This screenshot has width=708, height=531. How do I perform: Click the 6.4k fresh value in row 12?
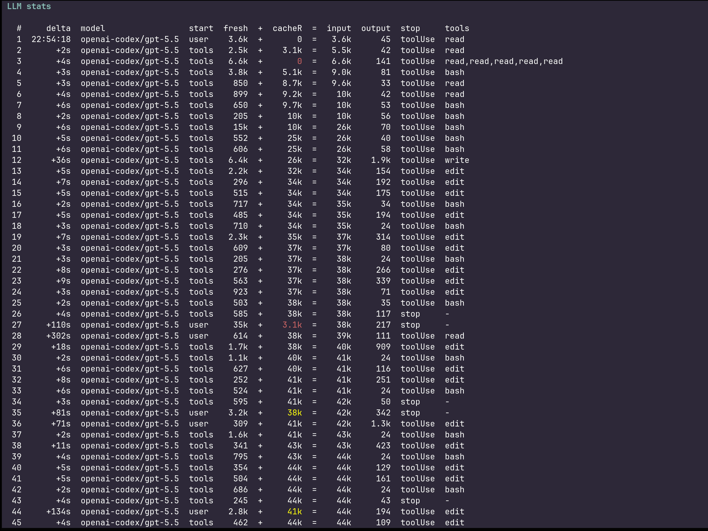(x=238, y=160)
